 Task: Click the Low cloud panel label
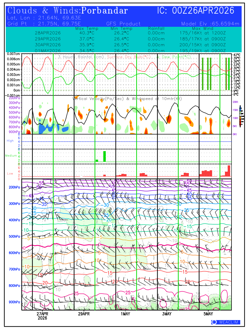click(x=10, y=174)
